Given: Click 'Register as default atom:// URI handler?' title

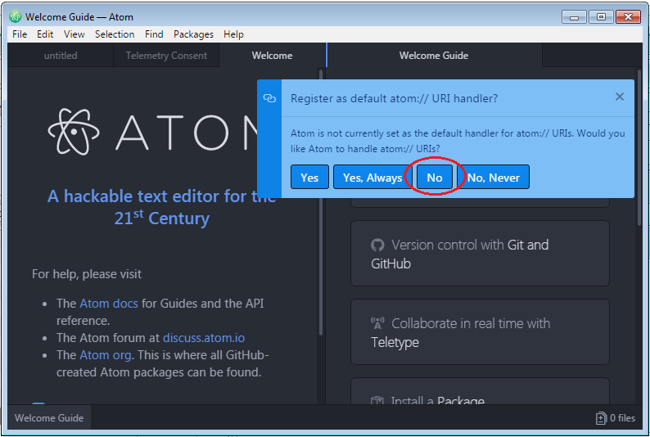Looking at the screenshot, I should (394, 98).
